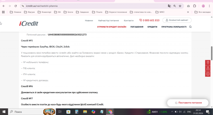213x115 pixels.
Task: Select КРЕДИТИ menu item
Action: tap(152, 27)
